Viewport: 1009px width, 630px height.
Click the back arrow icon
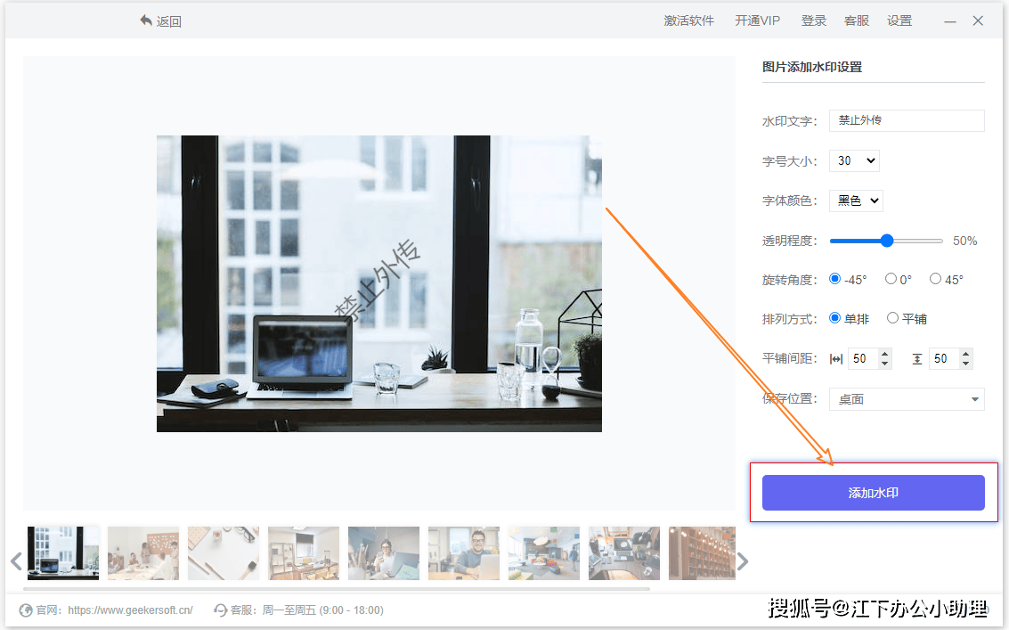click(146, 20)
